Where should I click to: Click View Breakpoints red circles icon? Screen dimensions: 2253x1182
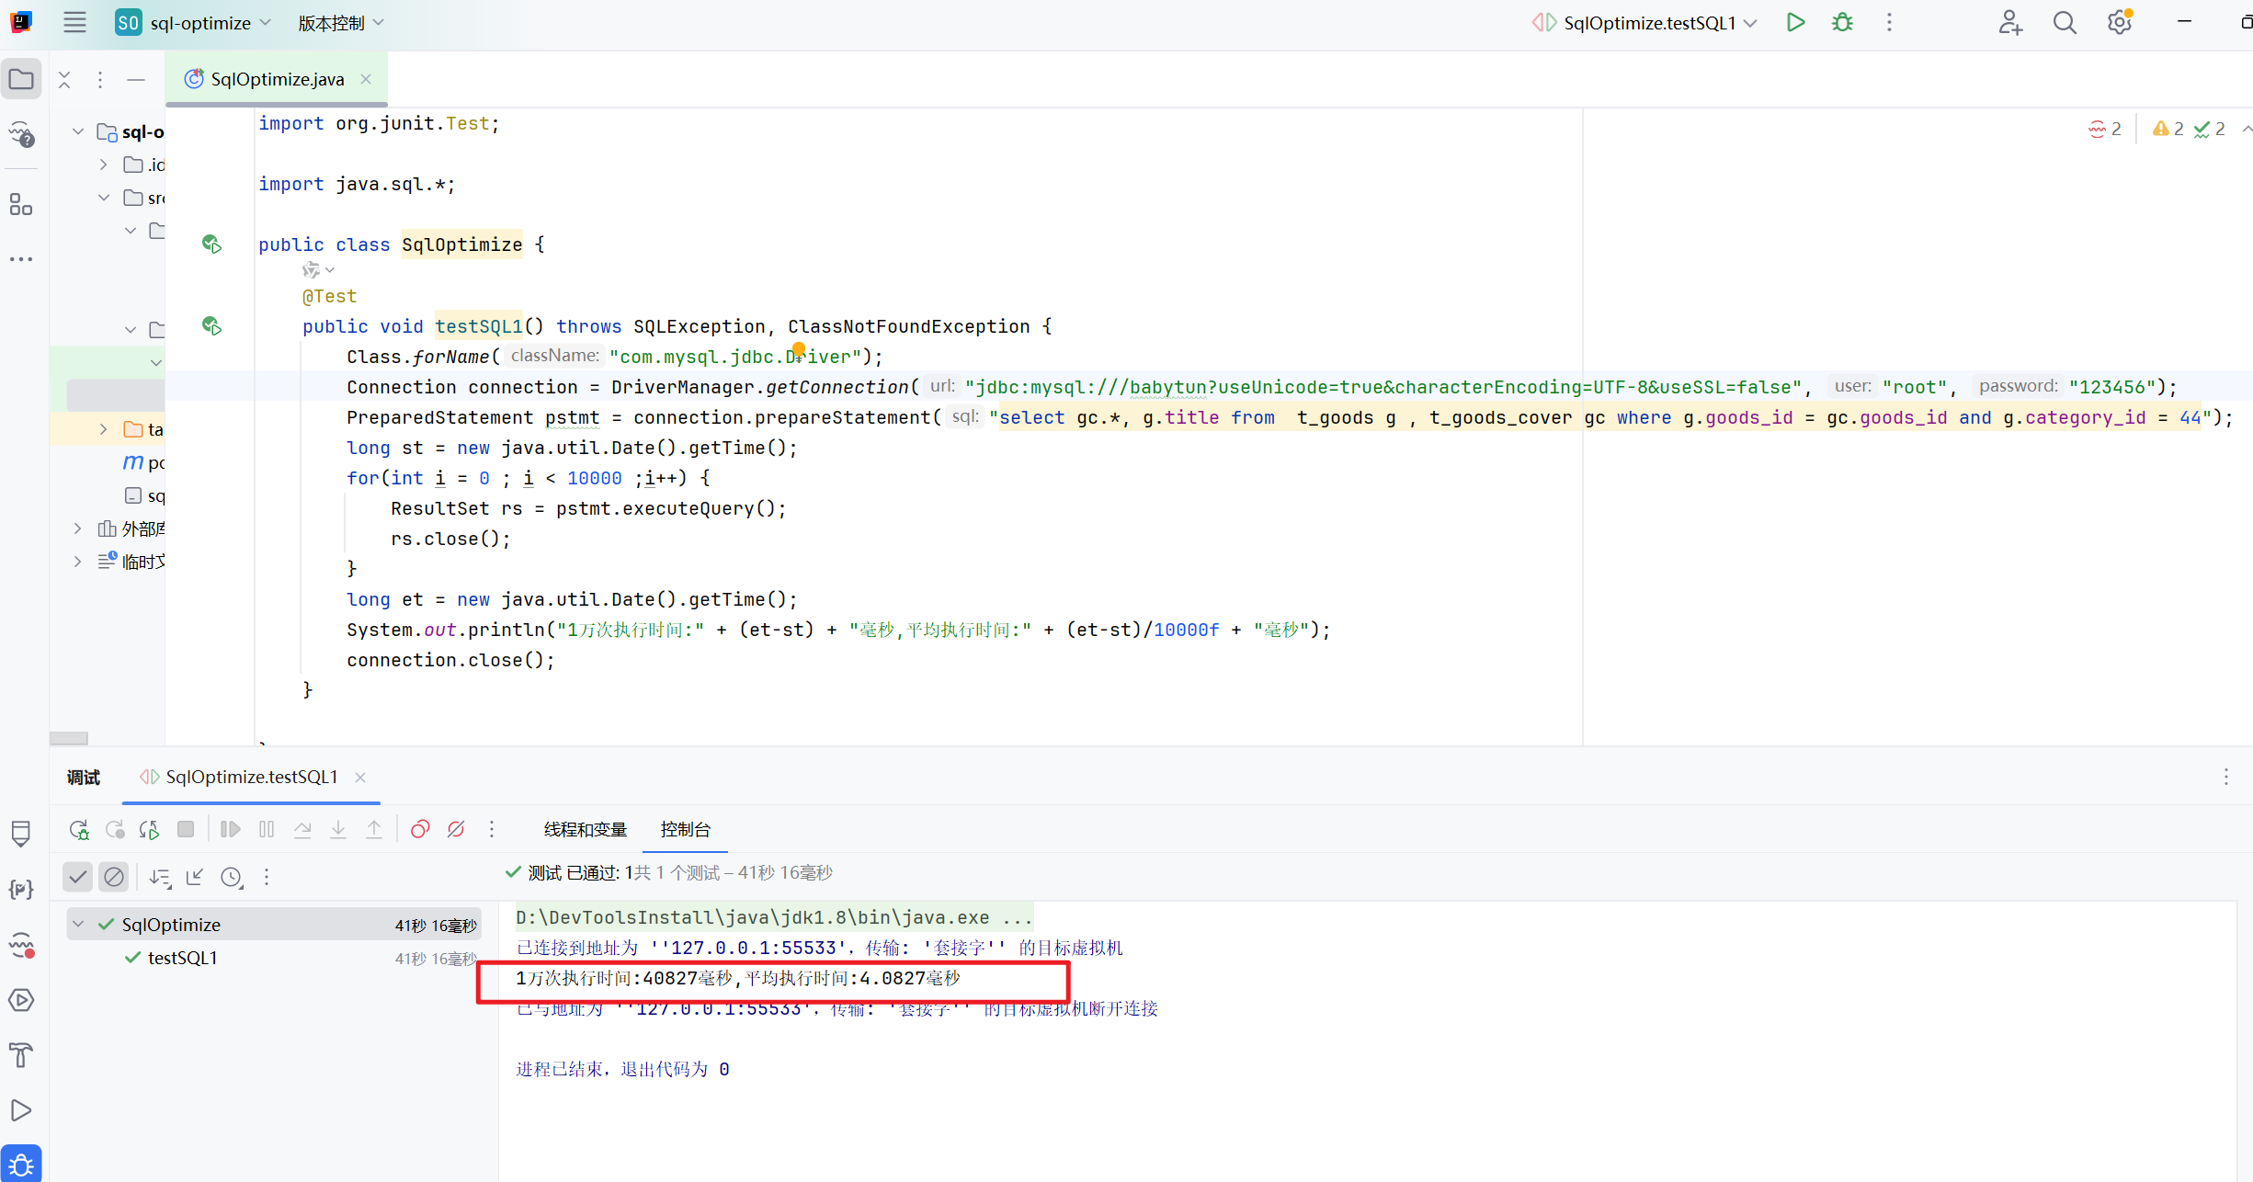pos(420,830)
